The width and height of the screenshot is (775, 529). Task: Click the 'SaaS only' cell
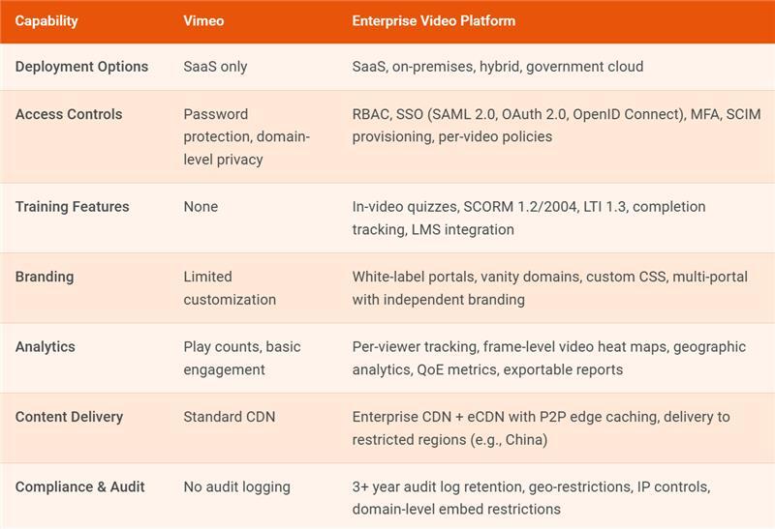click(x=215, y=67)
